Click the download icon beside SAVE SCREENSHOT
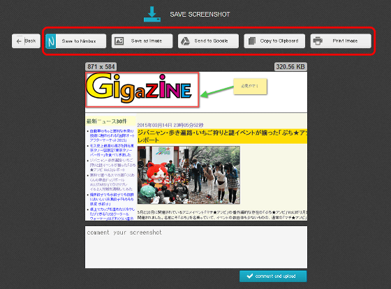391x289 pixels. 152,14
